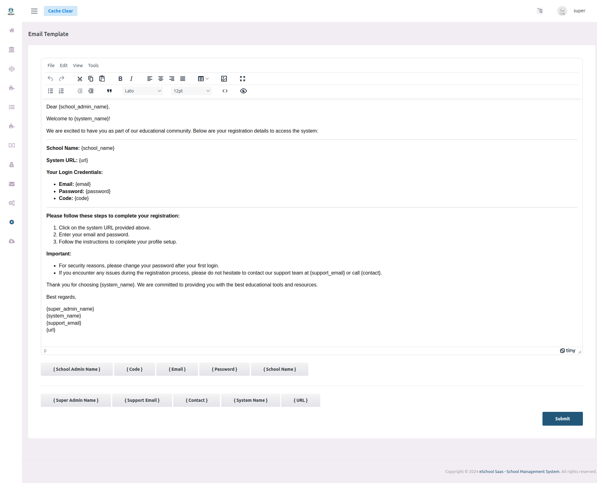Insert an image into the template

tap(224, 79)
